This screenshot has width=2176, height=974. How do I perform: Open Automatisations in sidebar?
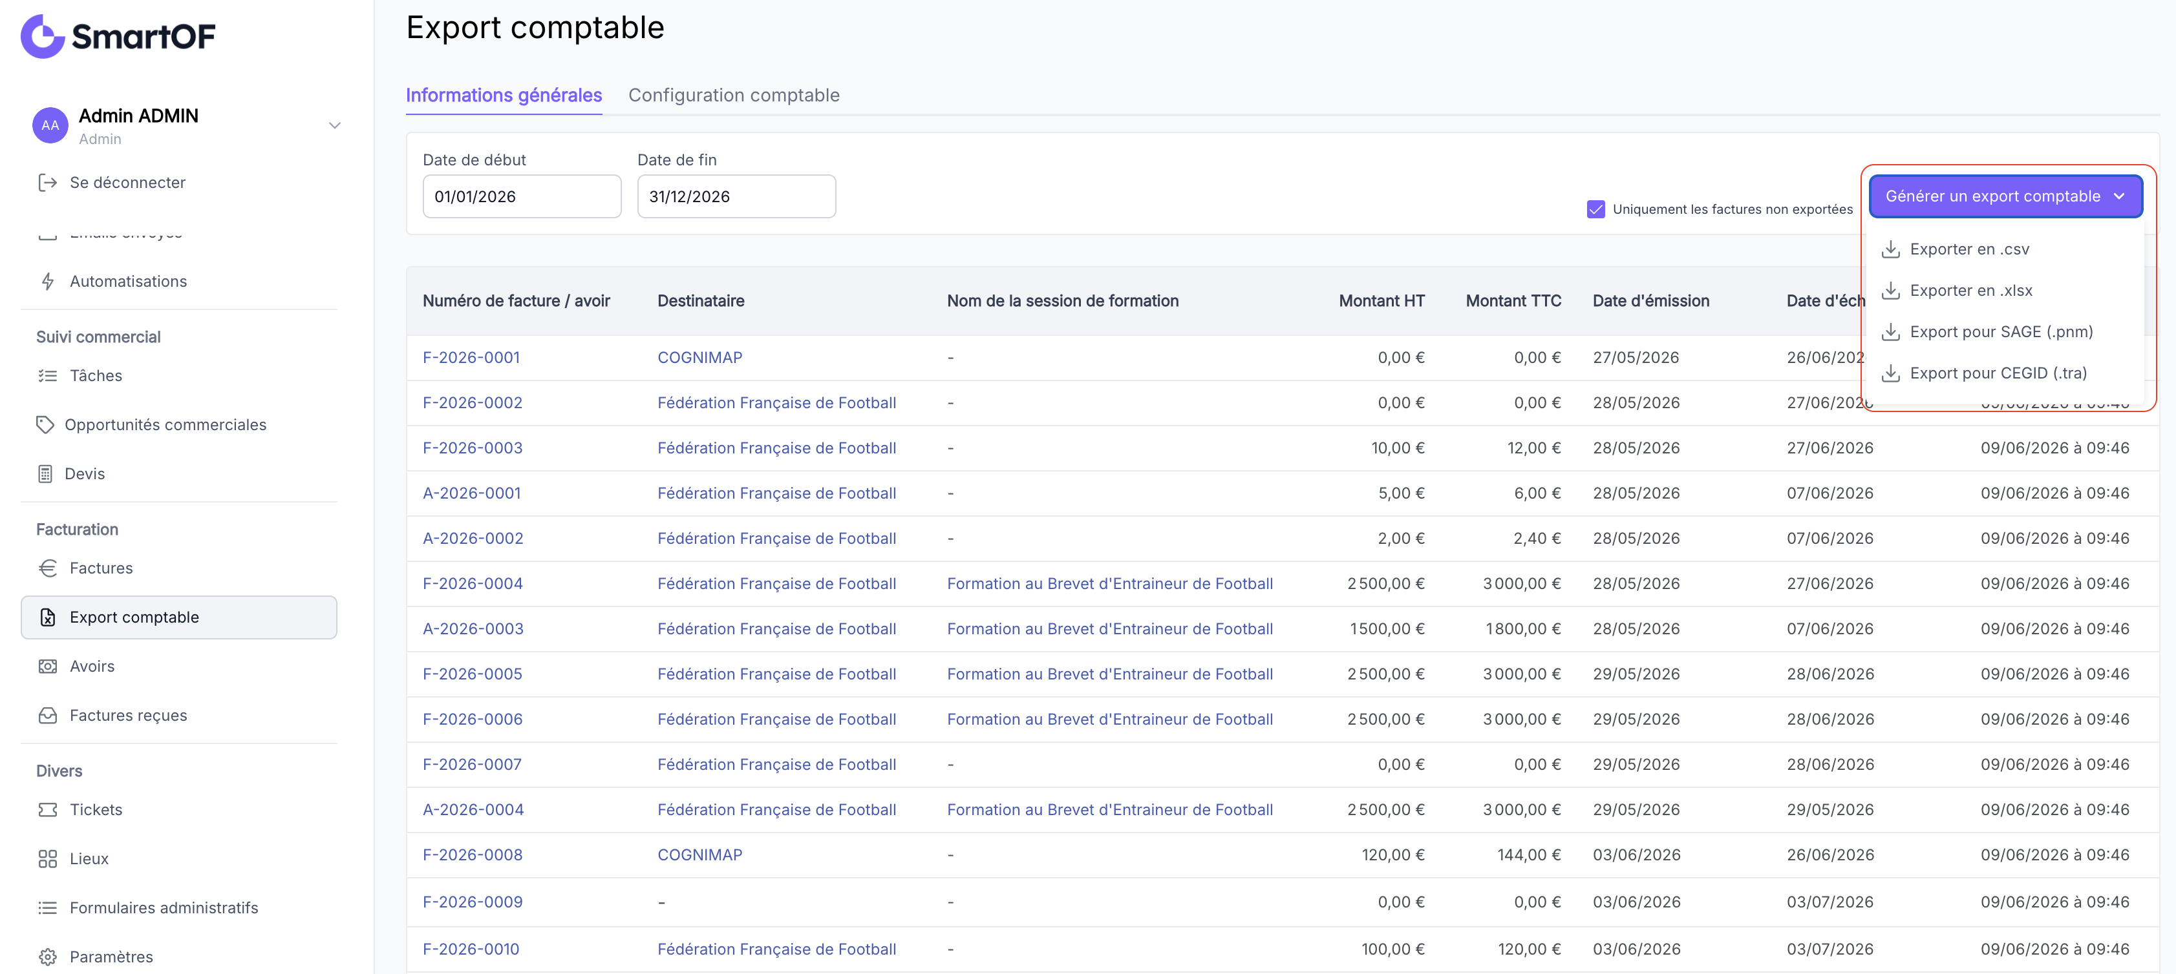click(127, 281)
